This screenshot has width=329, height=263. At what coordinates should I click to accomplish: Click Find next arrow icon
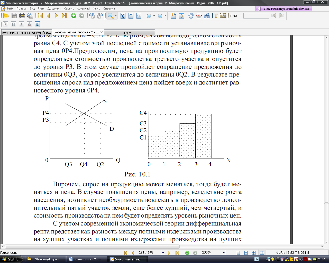282,16
